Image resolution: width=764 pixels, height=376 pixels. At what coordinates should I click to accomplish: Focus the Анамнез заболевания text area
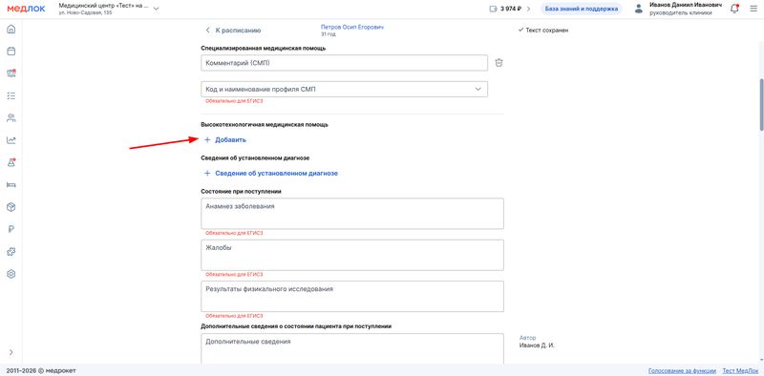(x=352, y=214)
